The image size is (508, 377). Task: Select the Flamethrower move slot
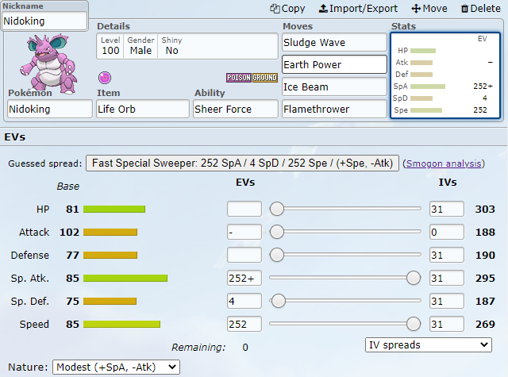(x=334, y=110)
